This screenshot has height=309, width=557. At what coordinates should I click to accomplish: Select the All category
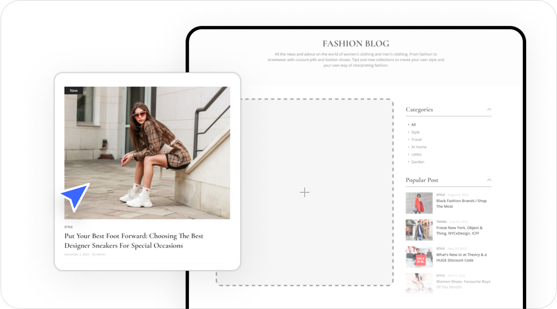pyautogui.click(x=413, y=125)
